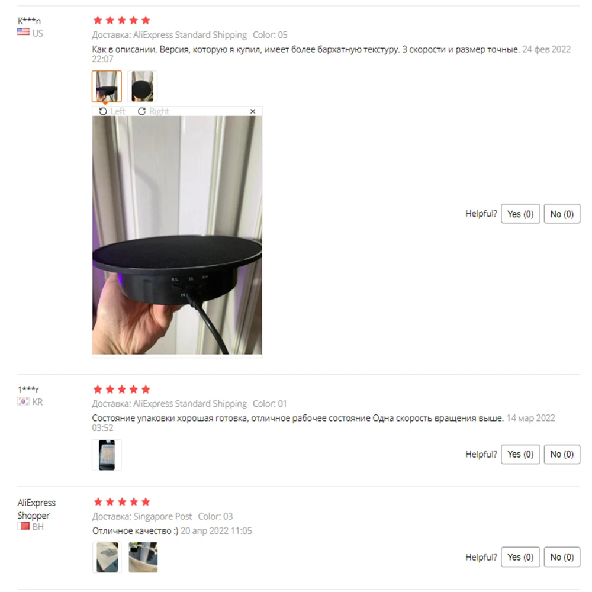This screenshot has width=592, height=592.
Task: Click the five-star rating of K***n's review
Action: (121, 20)
